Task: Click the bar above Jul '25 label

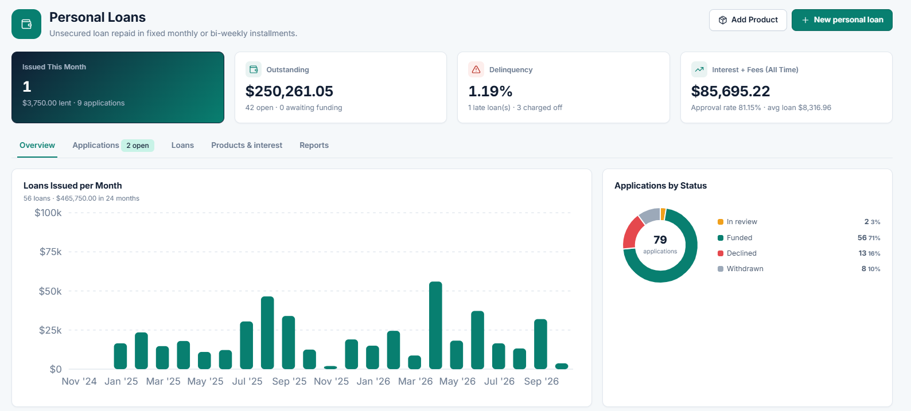Action: (x=247, y=345)
